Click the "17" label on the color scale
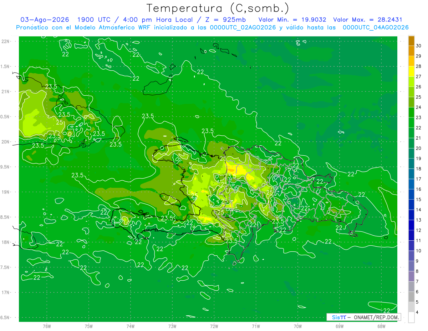This screenshot has height=331, width=428. (419, 179)
